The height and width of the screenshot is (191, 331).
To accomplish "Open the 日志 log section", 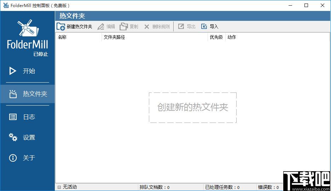I will pyautogui.click(x=28, y=117).
